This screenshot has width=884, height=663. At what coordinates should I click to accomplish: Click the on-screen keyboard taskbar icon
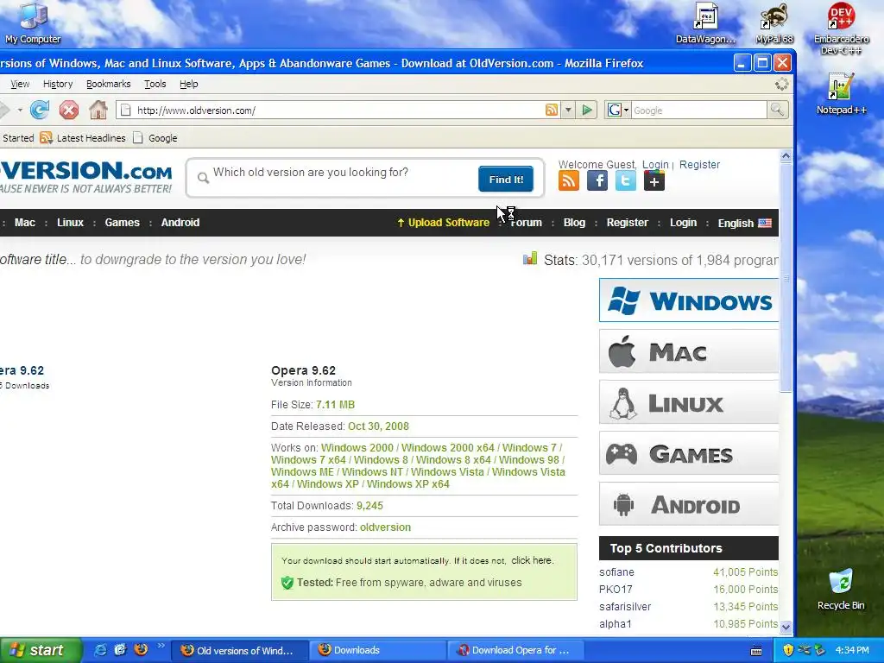[x=756, y=651]
